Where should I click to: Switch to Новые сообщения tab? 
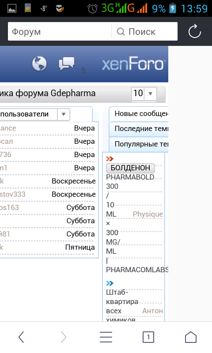pos(139,114)
